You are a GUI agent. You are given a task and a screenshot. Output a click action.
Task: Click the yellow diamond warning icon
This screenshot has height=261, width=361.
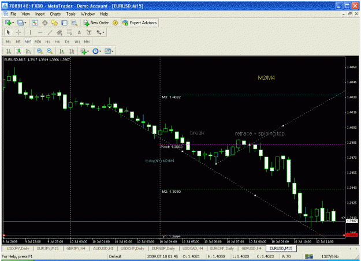[116, 23]
